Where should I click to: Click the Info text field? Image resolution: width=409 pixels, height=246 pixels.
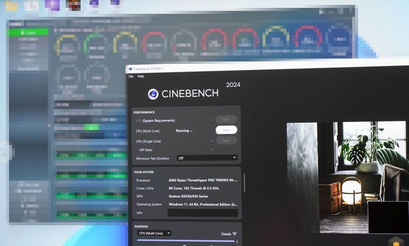203,213
